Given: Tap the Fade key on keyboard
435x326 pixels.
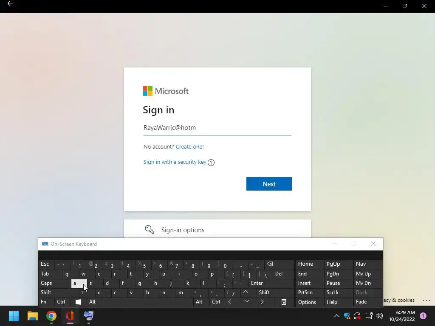Looking at the screenshot, I should pyautogui.click(x=367, y=302).
